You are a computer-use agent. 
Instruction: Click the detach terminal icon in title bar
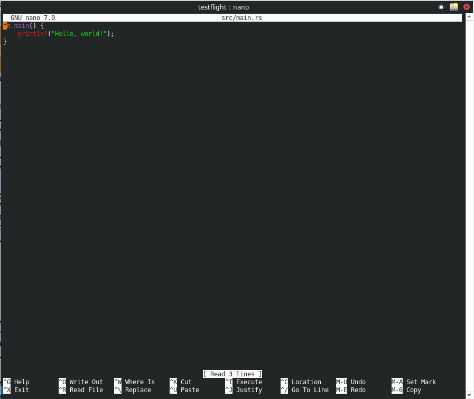[x=441, y=7]
